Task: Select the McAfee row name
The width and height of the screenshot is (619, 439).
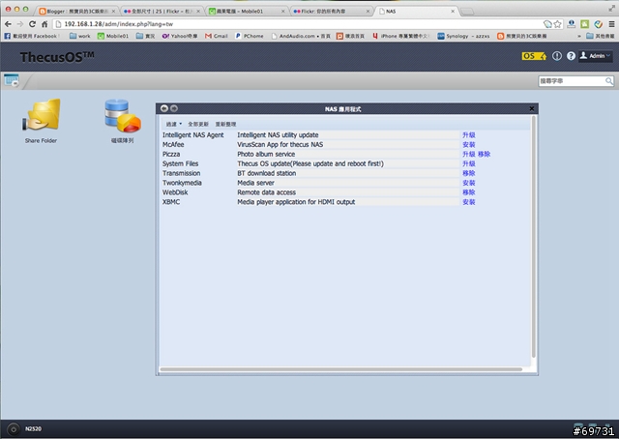Action: tap(173, 144)
